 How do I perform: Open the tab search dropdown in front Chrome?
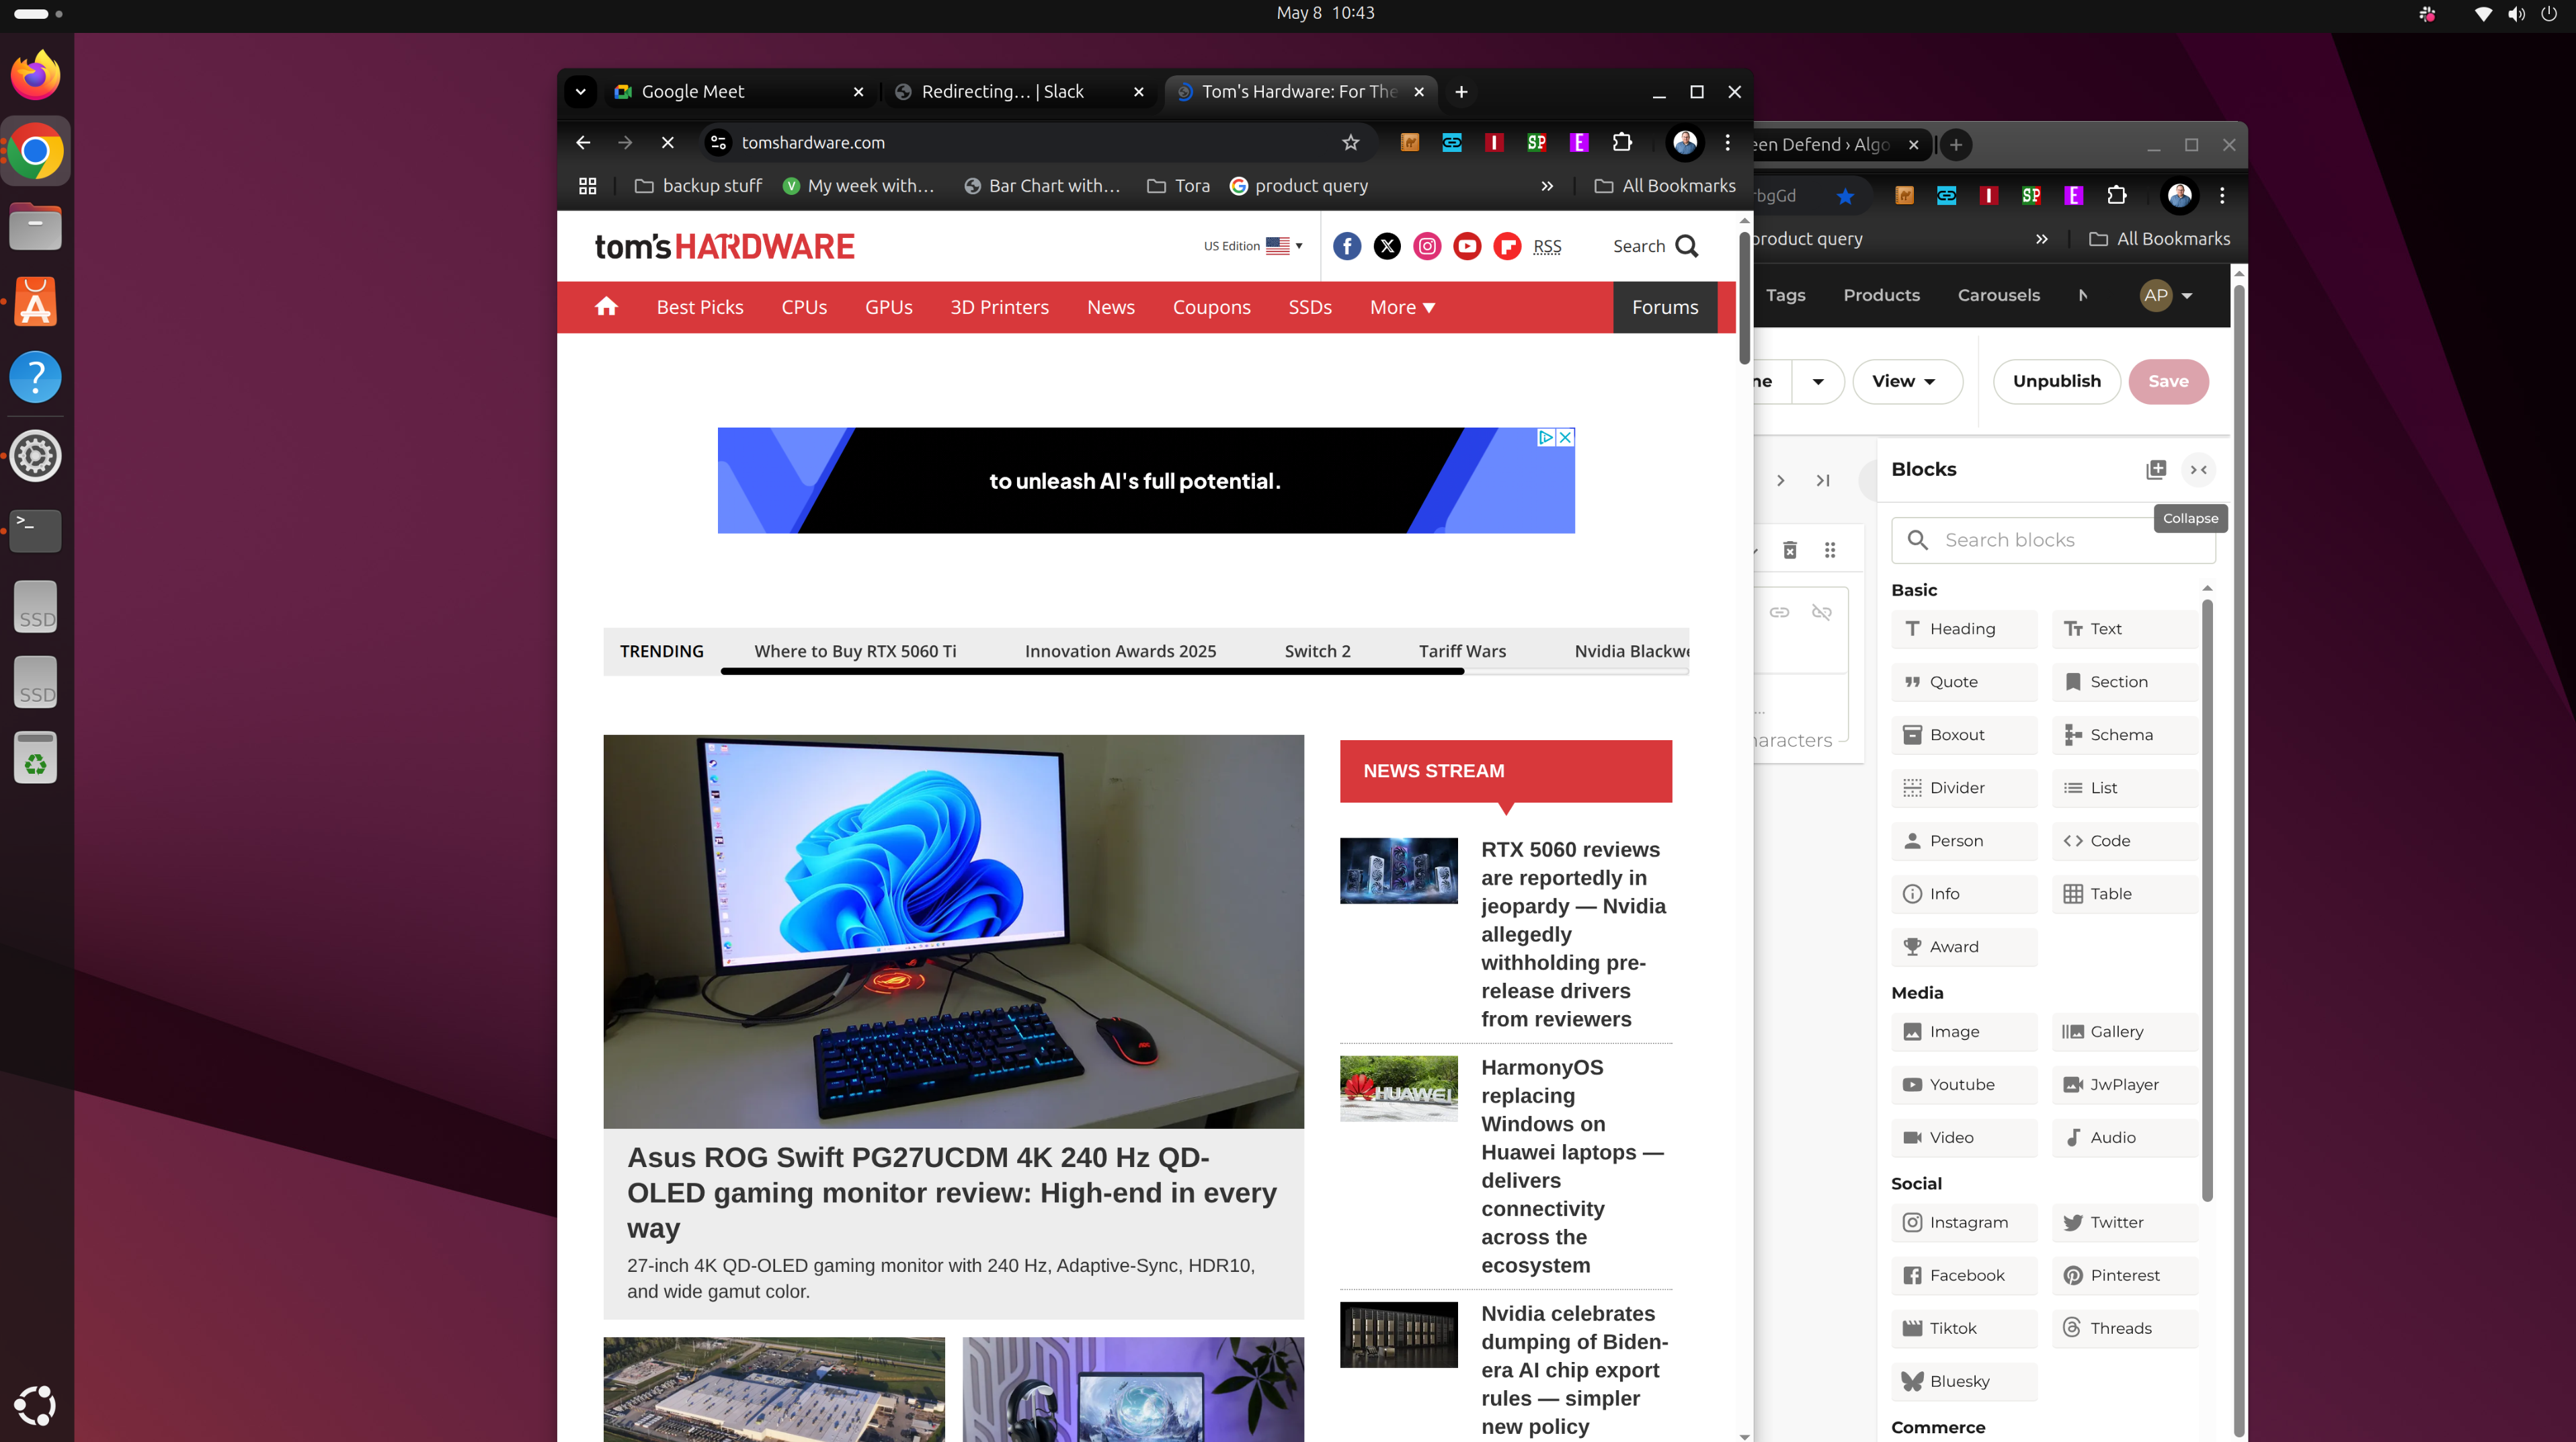tap(580, 92)
